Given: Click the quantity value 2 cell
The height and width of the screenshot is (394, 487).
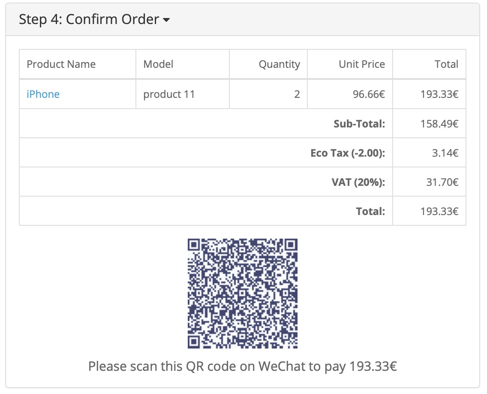Looking at the screenshot, I should [297, 94].
